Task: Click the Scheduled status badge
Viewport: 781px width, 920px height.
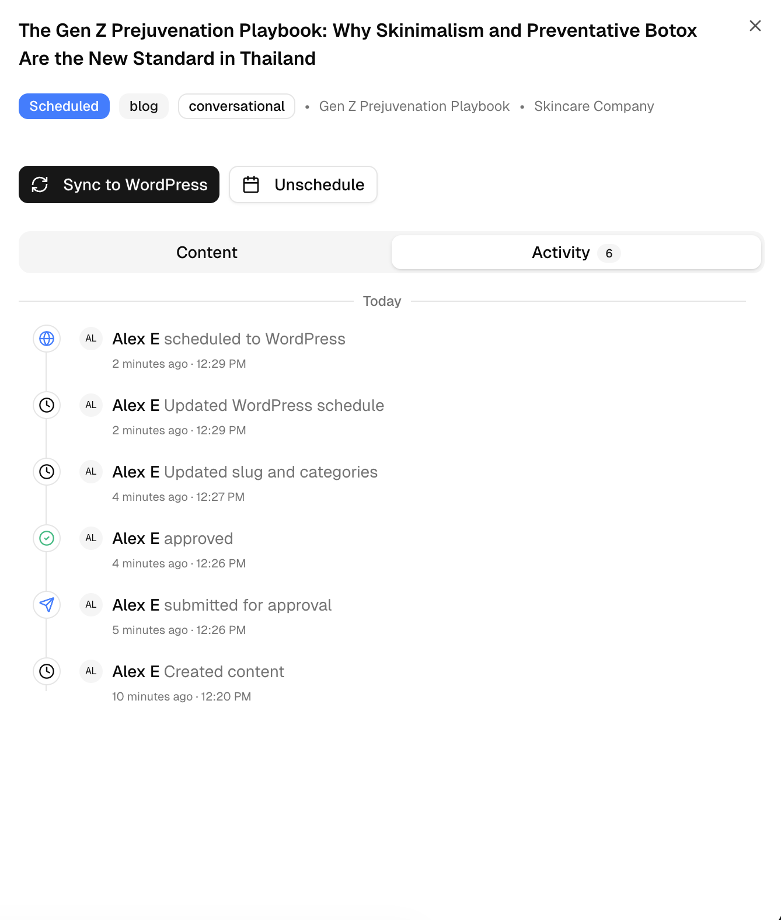Action: [x=64, y=106]
